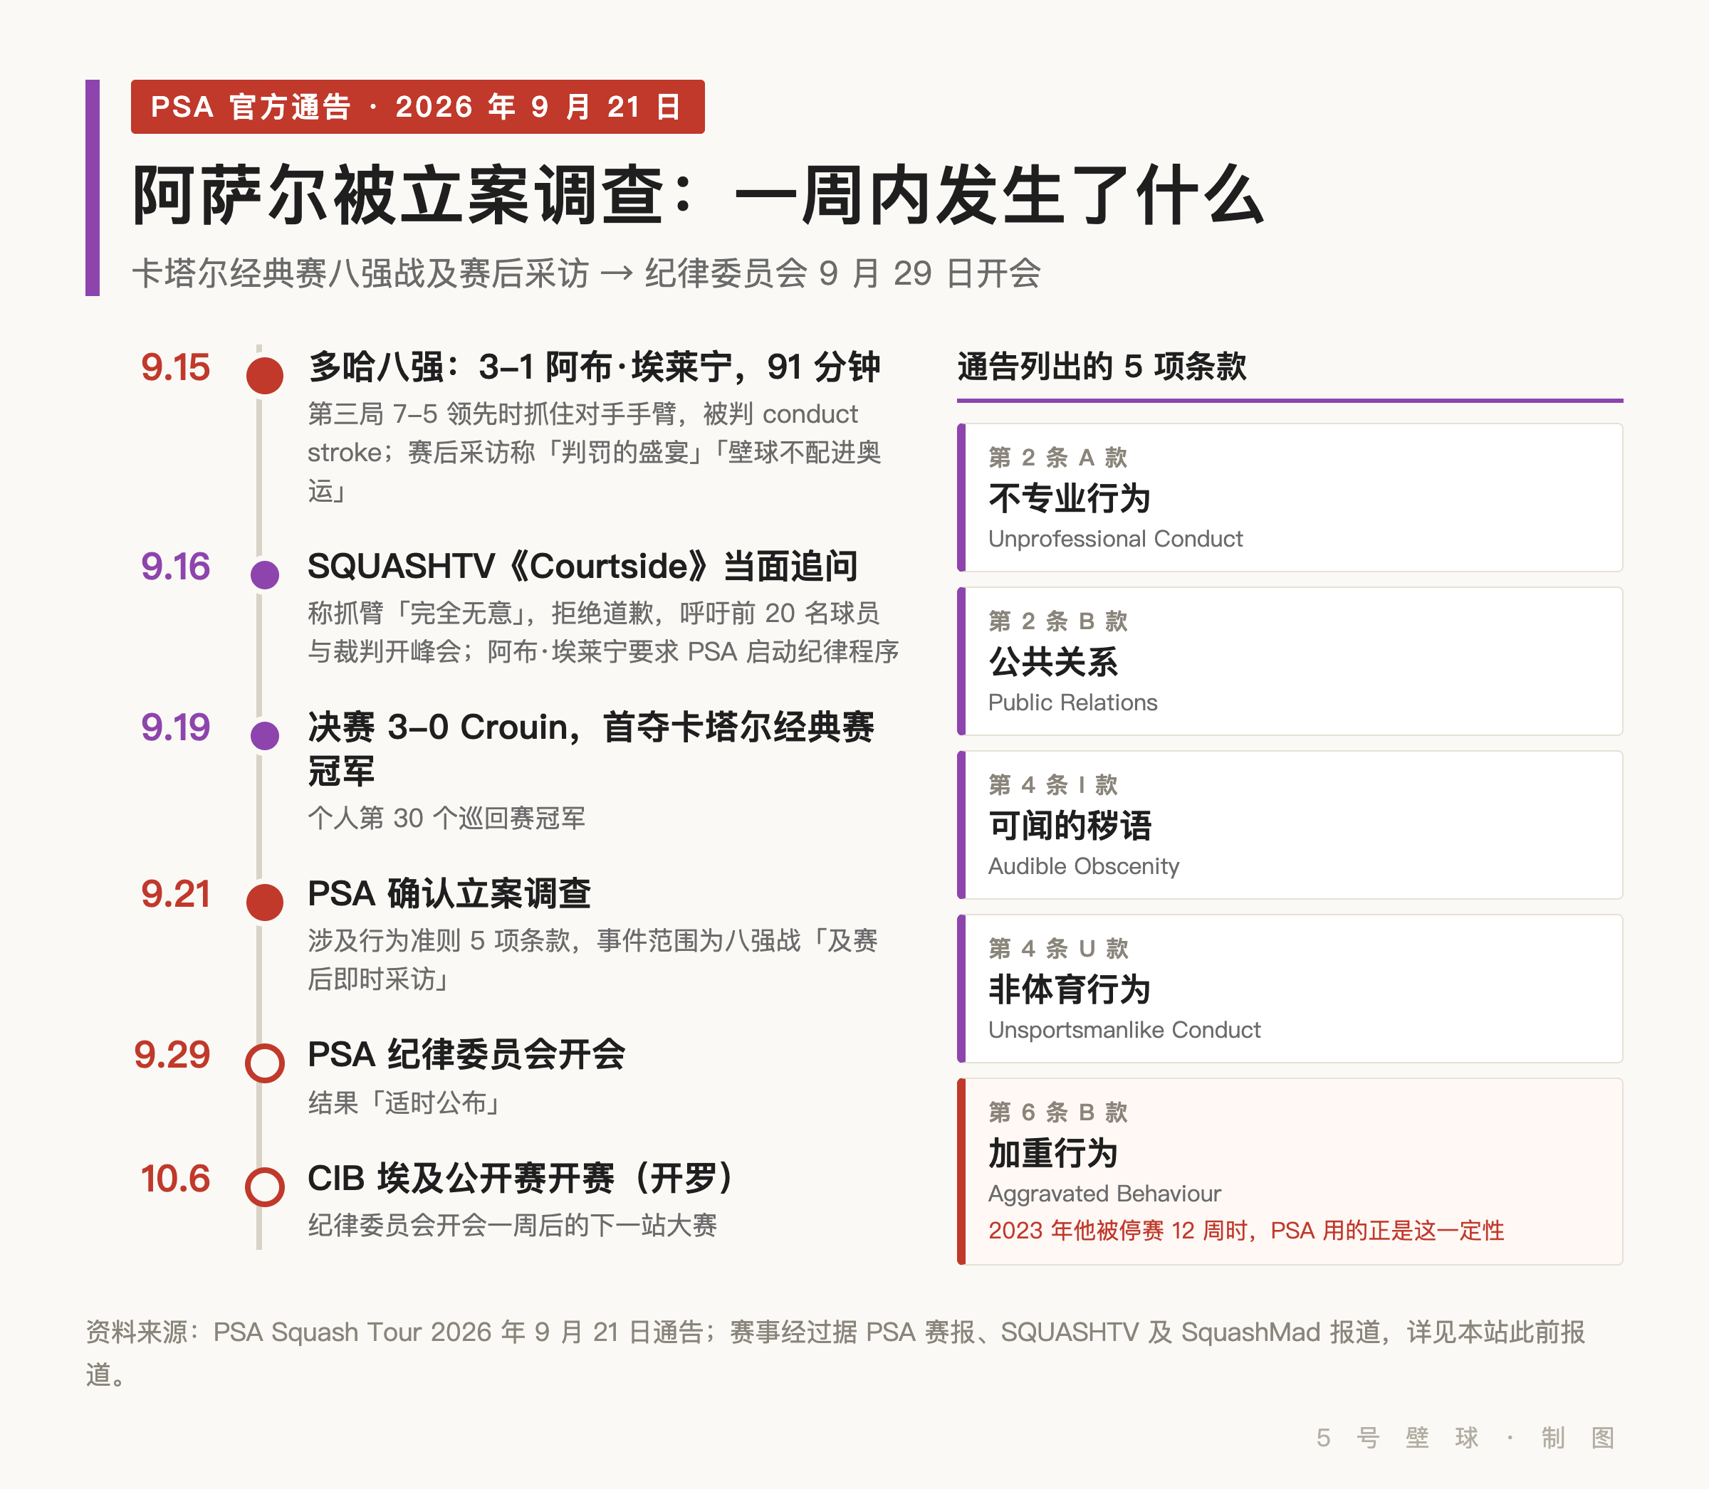Click the description mentioning conduct stroke

pos(595,452)
